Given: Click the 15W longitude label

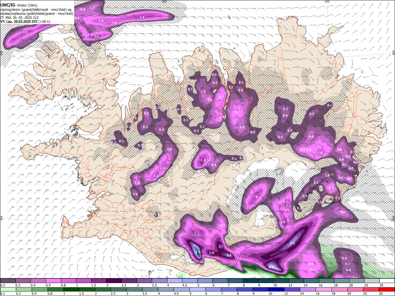Looking at the screenshot, I should click(x=327, y=2).
